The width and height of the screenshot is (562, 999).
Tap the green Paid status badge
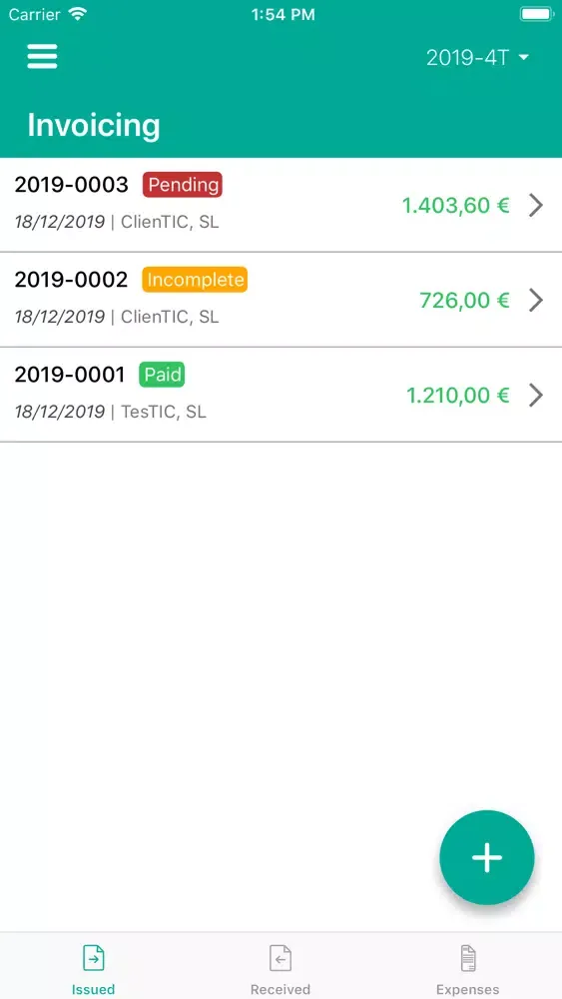coord(163,375)
